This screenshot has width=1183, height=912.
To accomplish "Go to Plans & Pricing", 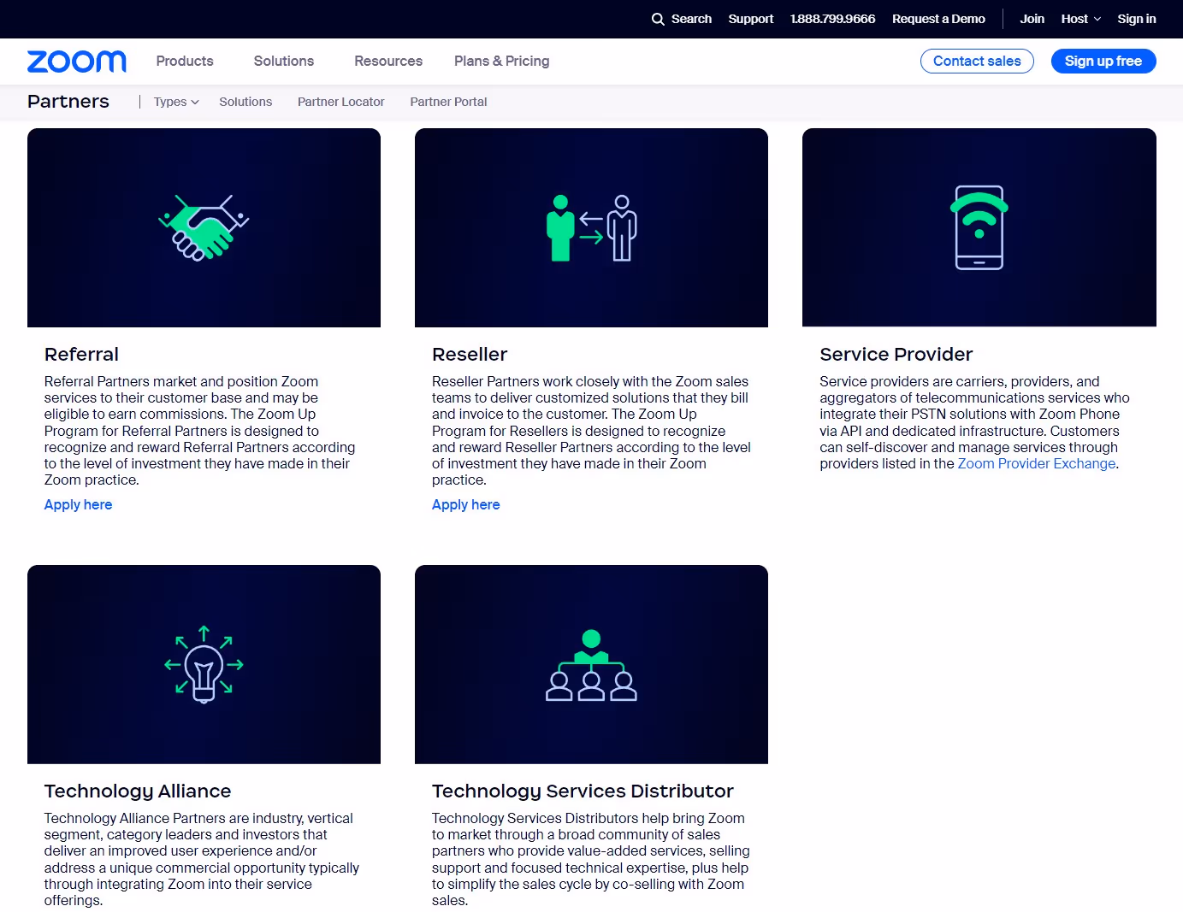I will [x=502, y=62].
